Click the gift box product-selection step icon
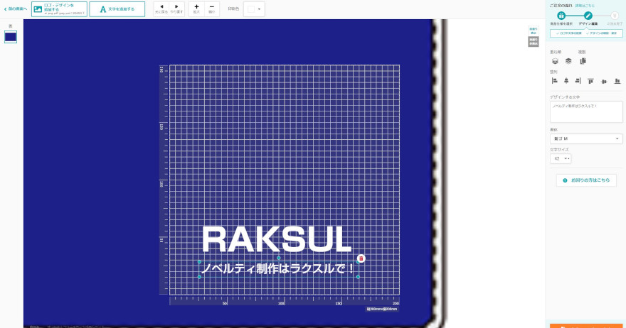The image size is (626, 328). pyautogui.click(x=561, y=16)
